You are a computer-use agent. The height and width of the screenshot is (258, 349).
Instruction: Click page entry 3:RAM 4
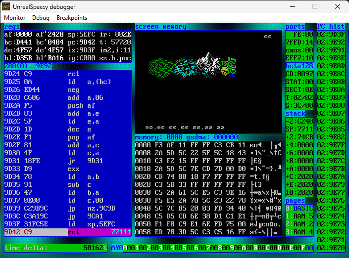(299, 232)
